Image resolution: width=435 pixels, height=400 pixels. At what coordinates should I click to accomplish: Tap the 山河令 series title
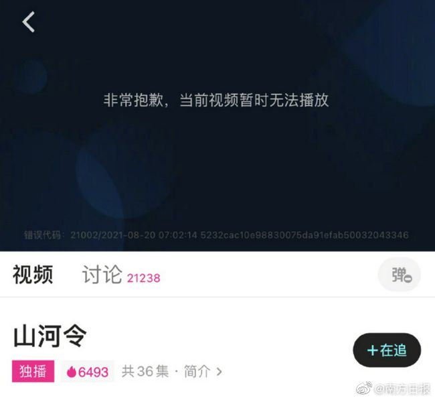[x=50, y=336]
